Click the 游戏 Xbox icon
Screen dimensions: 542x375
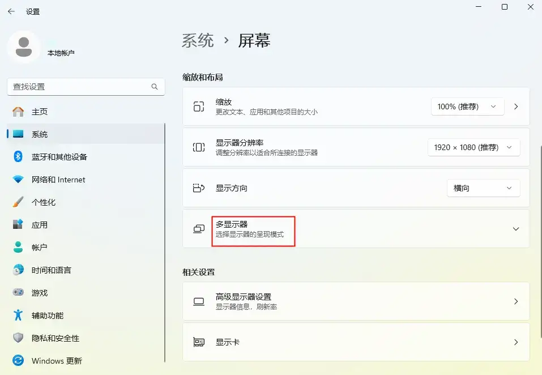point(19,293)
